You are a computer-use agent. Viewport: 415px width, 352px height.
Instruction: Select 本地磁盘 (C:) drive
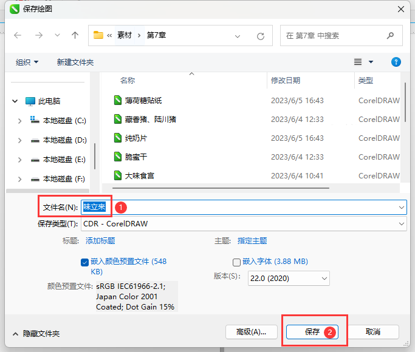click(64, 121)
